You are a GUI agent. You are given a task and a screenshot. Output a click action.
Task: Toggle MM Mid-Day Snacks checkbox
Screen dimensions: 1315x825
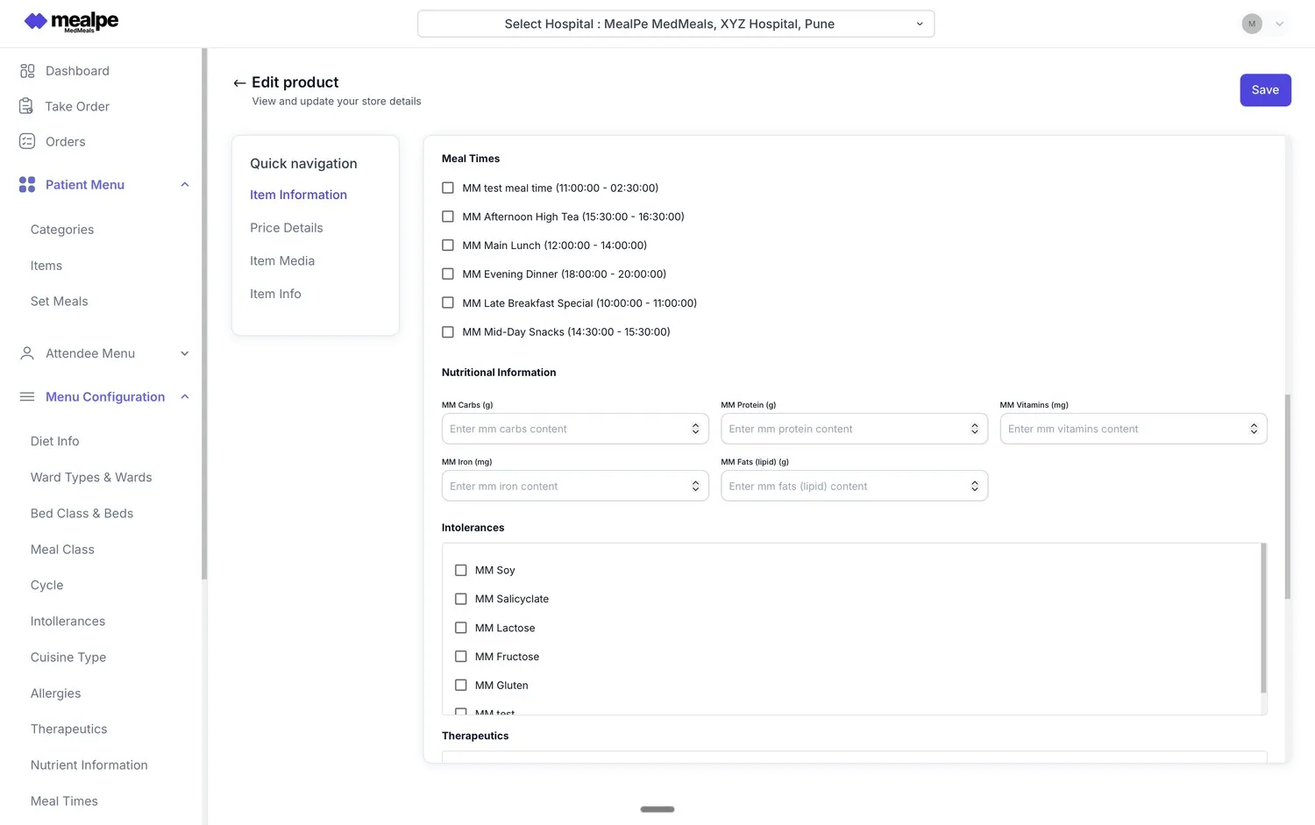coord(448,332)
